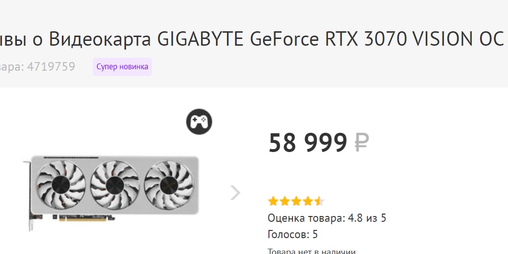Click the half-filled fifth rating star
508x254 pixels.
pyautogui.click(x=319, y=201)
